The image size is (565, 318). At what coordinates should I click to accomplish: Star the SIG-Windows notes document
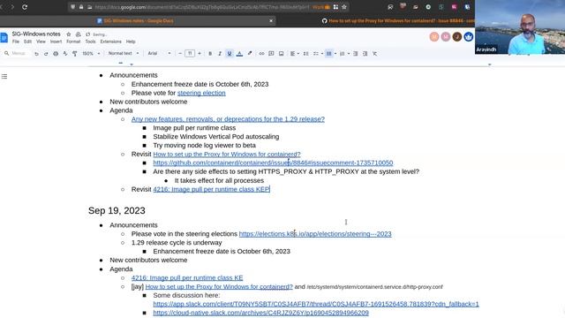click(69, 34)
